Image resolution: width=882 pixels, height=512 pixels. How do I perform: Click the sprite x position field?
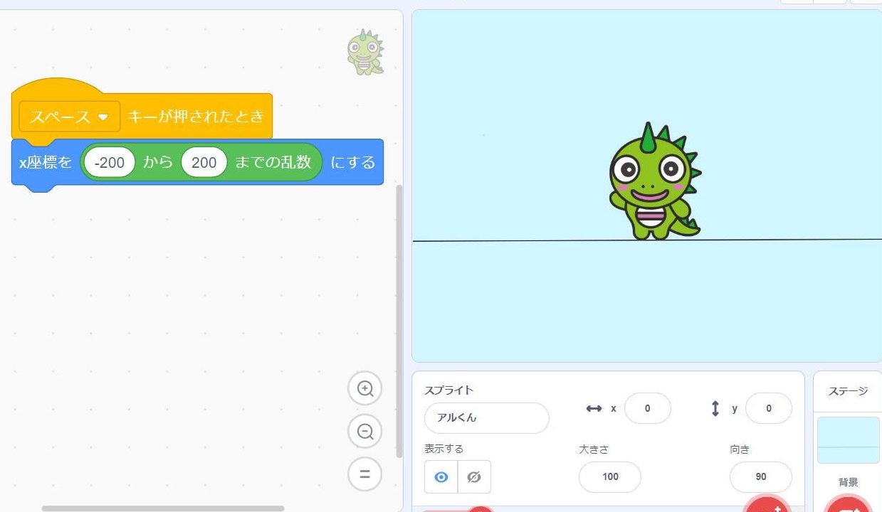pos(648,408)
